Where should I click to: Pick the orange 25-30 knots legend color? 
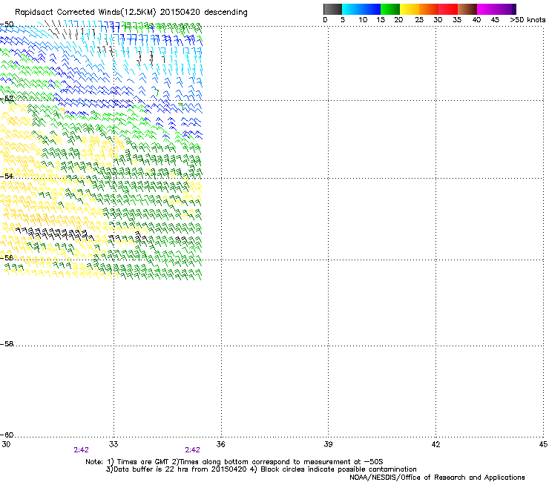pos(429,9)
